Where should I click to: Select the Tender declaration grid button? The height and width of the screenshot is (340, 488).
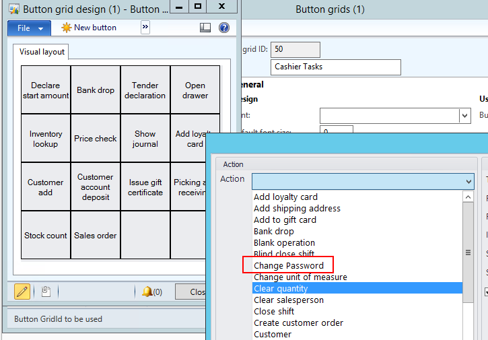[145, 90]
